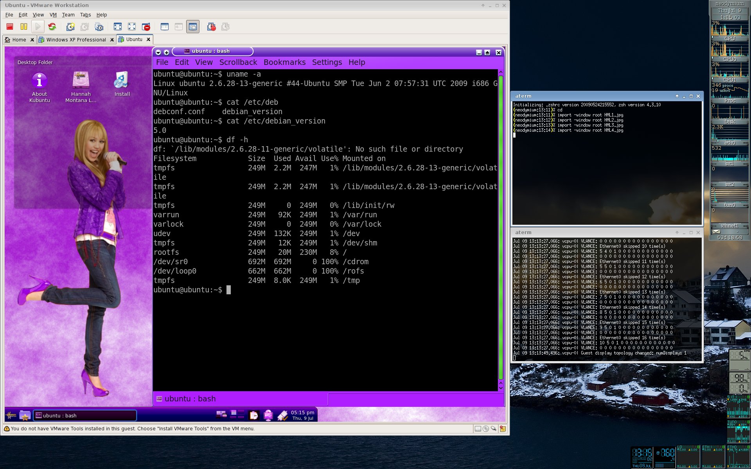Click the update checkmark tray icon

[282, 415]
